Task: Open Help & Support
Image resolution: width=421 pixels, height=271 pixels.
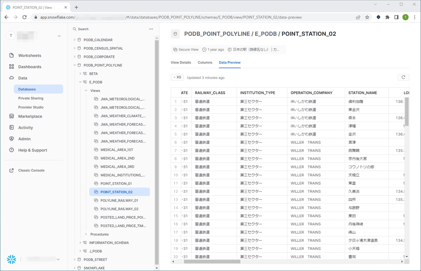Action: (33, 150)
